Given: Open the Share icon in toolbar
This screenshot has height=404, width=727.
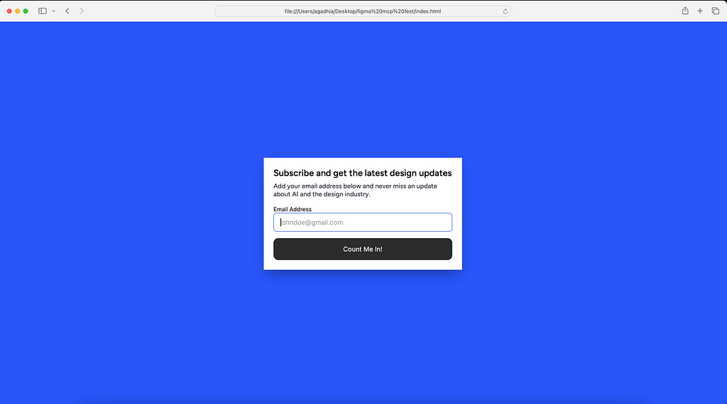Looking at the screenshot, I should click(685, 11).
